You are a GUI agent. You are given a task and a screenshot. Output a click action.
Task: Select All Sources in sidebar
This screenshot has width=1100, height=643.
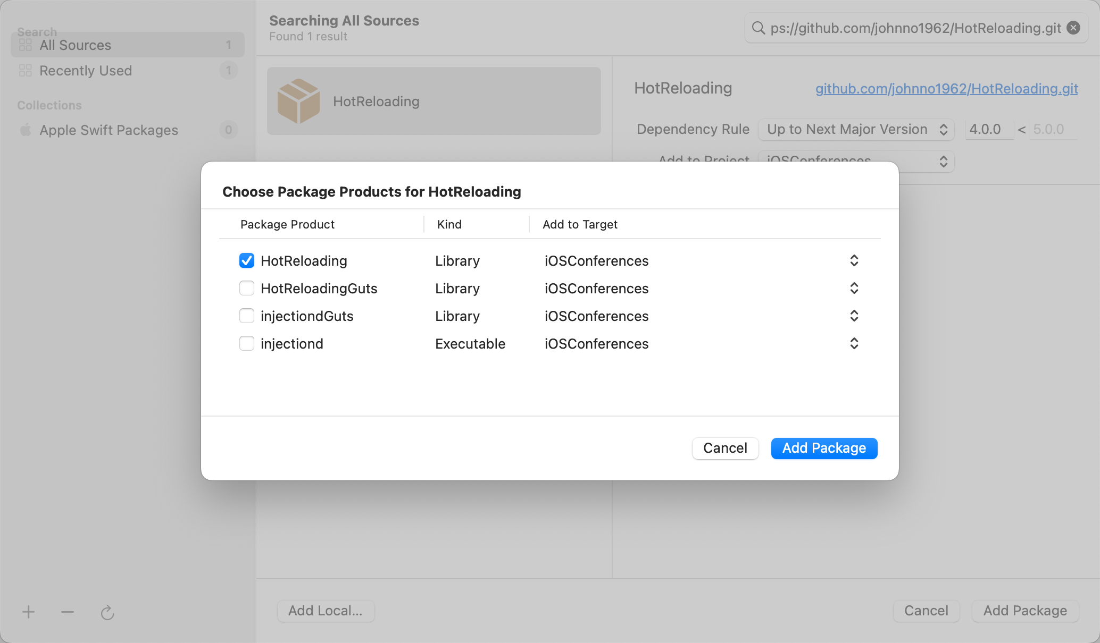(128, 45)
